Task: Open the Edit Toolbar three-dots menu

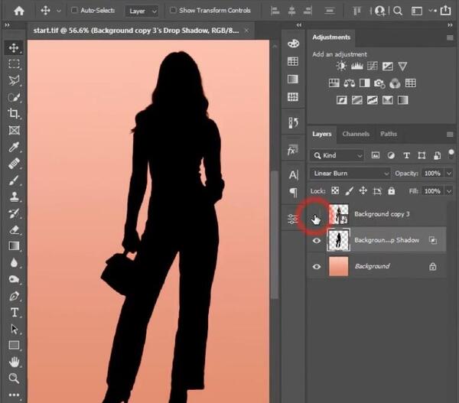Action: pos(14,395)
